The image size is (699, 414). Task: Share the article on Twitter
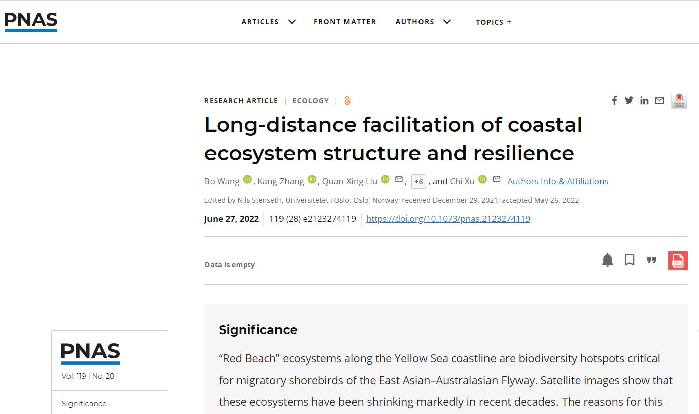629,100
